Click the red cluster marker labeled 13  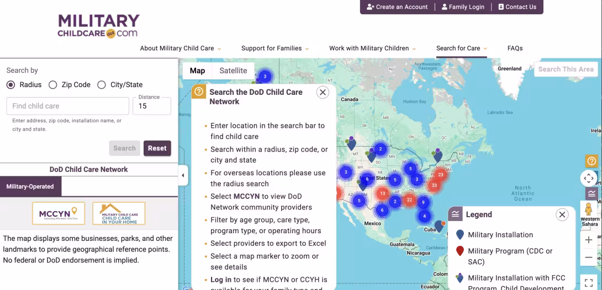pos(382,194)
